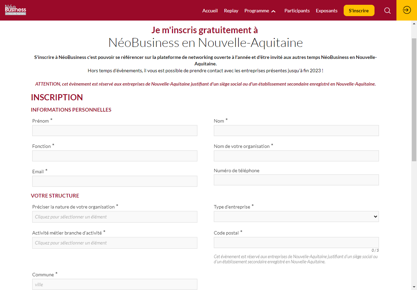Expand the Programme menu chevron
Image resolution: width=417 pixels, height=290 pixels.
coord(273,11)
